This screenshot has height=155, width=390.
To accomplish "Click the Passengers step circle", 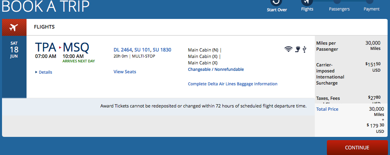I will point(337,1).
